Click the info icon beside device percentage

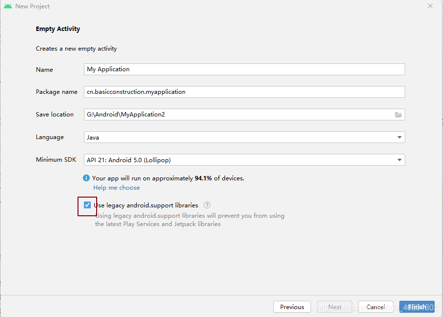tap(86, 178)
